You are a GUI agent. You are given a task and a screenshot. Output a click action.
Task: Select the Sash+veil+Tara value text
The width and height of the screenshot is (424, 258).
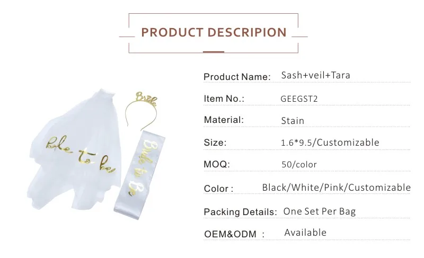316,76
